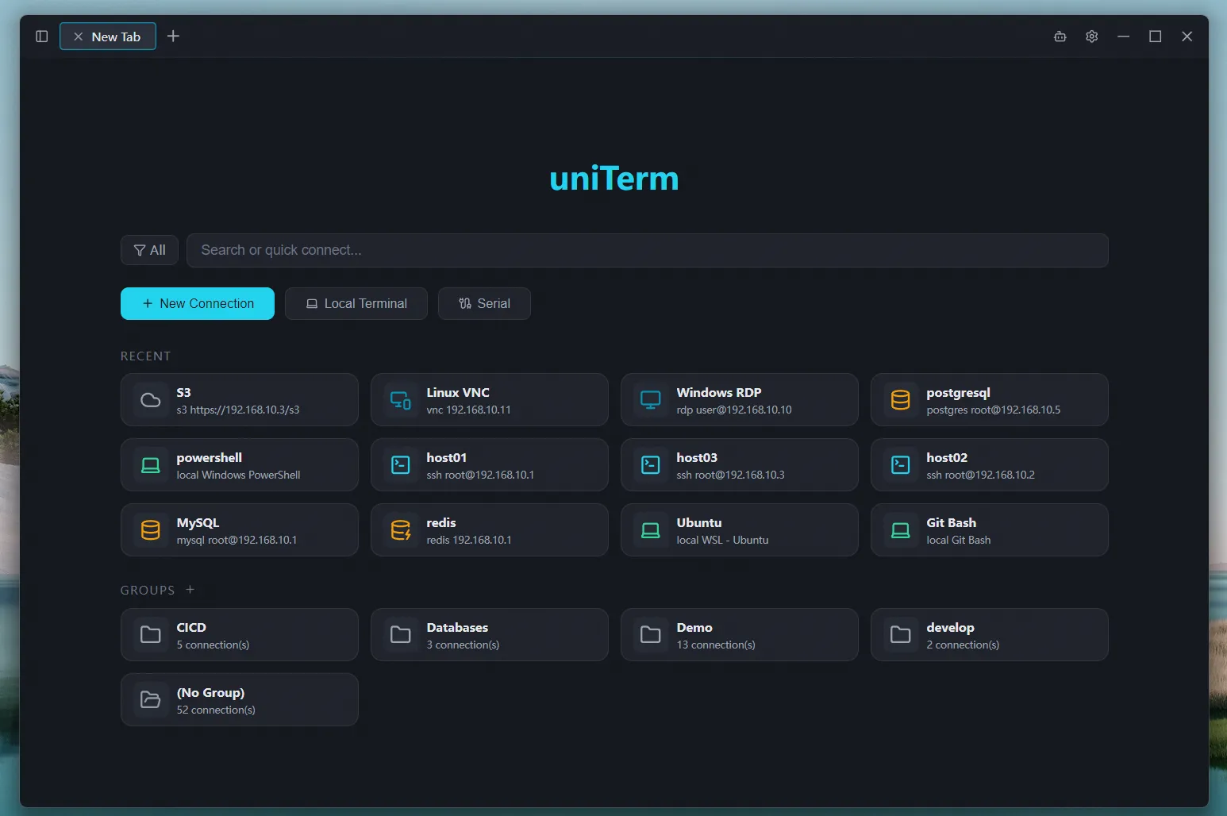Open the Windows RDP connection name

click(x=719, y=392)
